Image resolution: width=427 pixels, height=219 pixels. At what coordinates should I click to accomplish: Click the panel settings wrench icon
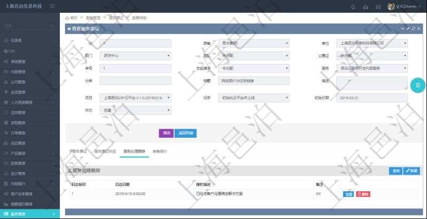(408, 28)
